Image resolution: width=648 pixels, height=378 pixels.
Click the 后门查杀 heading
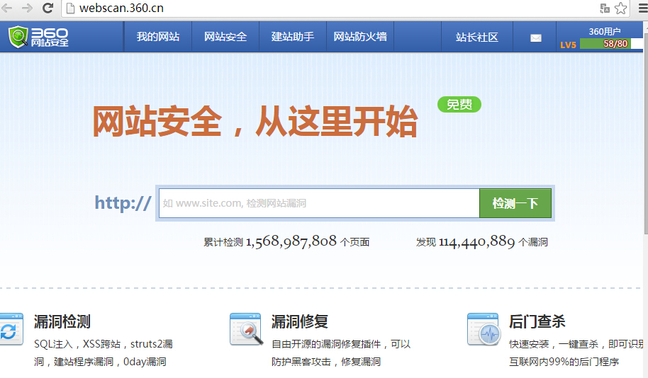point(537,321)
